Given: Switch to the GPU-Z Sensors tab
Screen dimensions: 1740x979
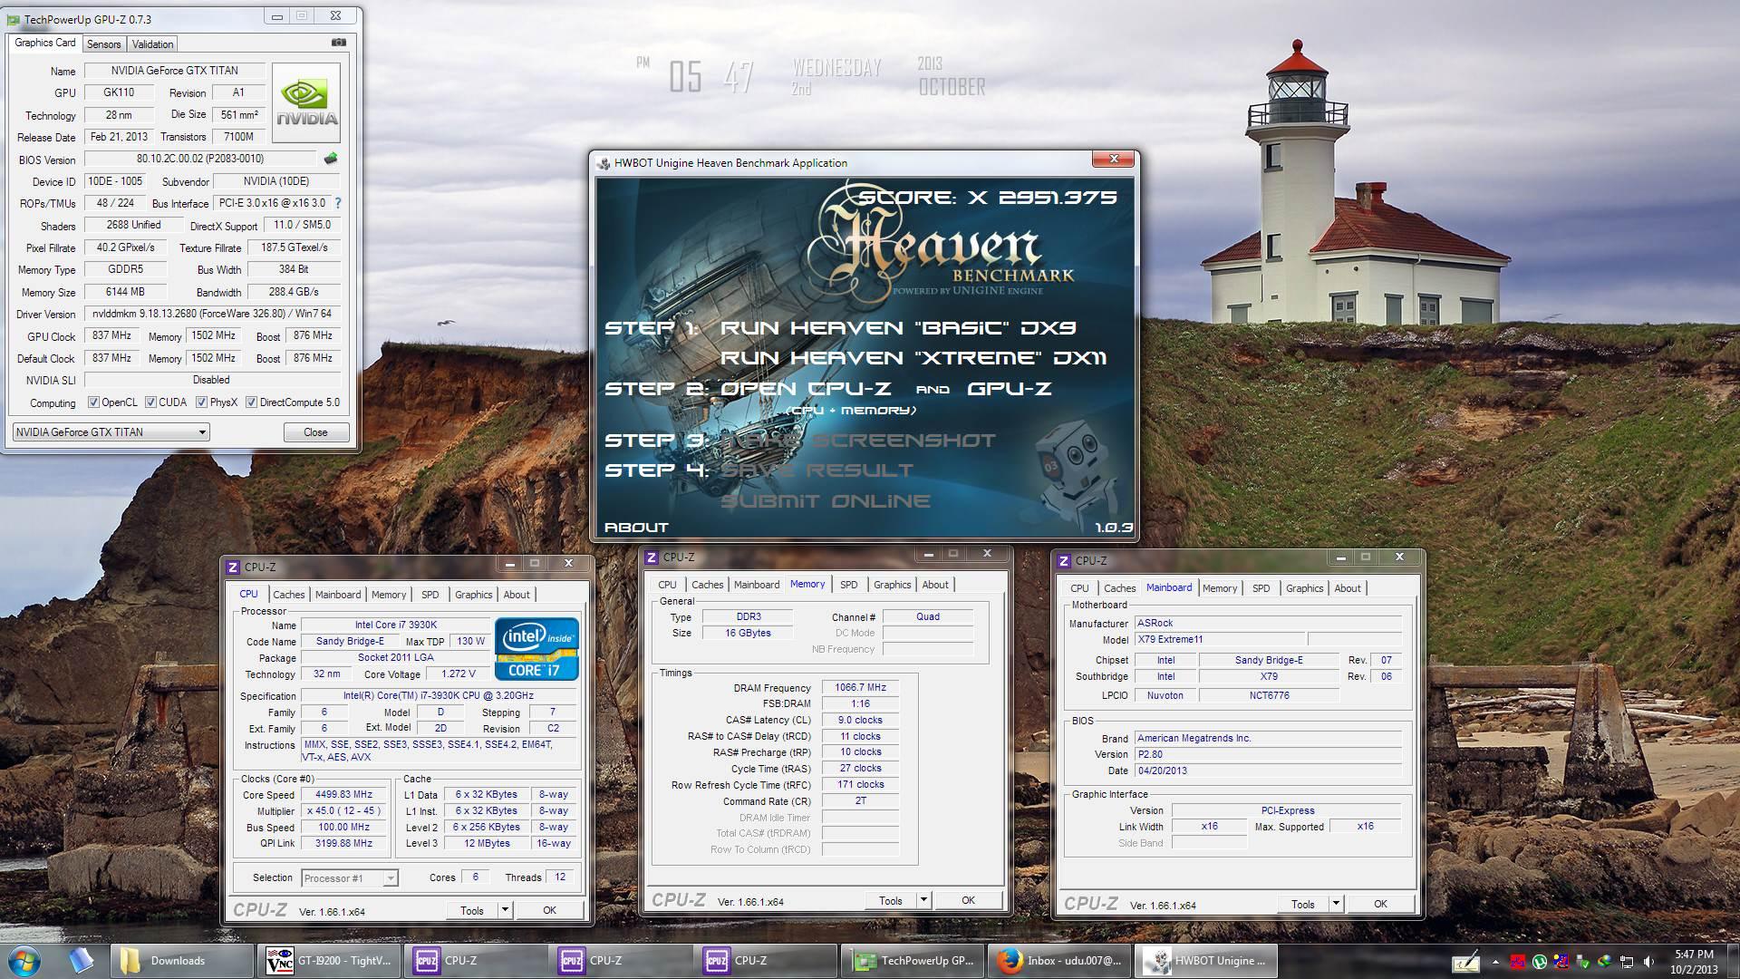Looking at the screenshot, I should pos(103,44).
